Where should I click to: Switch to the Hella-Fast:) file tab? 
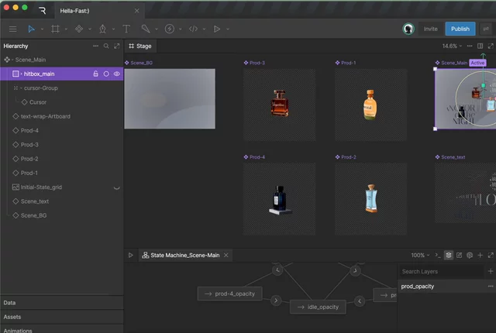99,11
